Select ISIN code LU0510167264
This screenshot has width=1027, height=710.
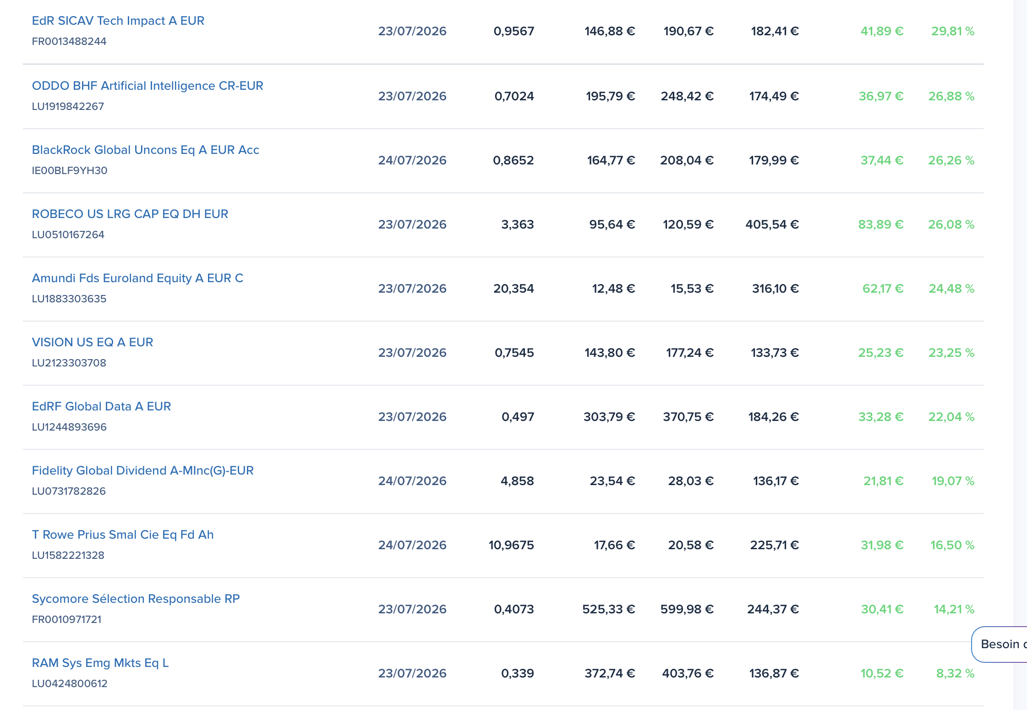68,235
